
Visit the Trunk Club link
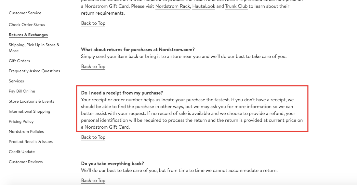(x=236, y=6)
